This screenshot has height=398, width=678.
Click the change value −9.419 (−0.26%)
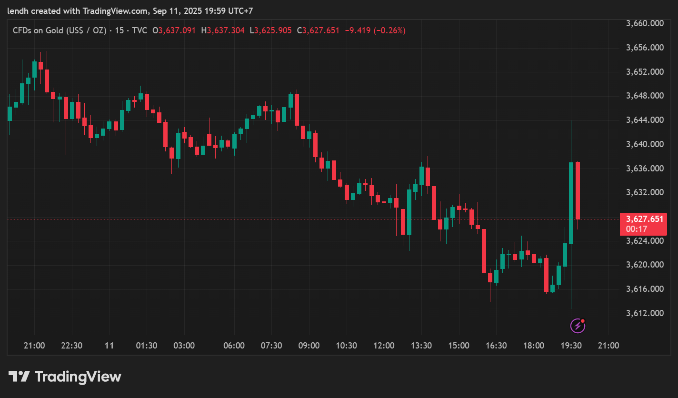point(375,30)
